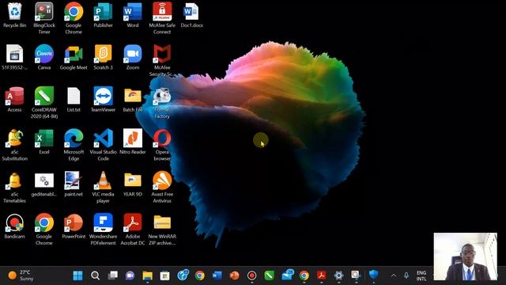Open McAfee Safe Connect shortcut
The image size is (506, 285).
(x=162, y=18)
